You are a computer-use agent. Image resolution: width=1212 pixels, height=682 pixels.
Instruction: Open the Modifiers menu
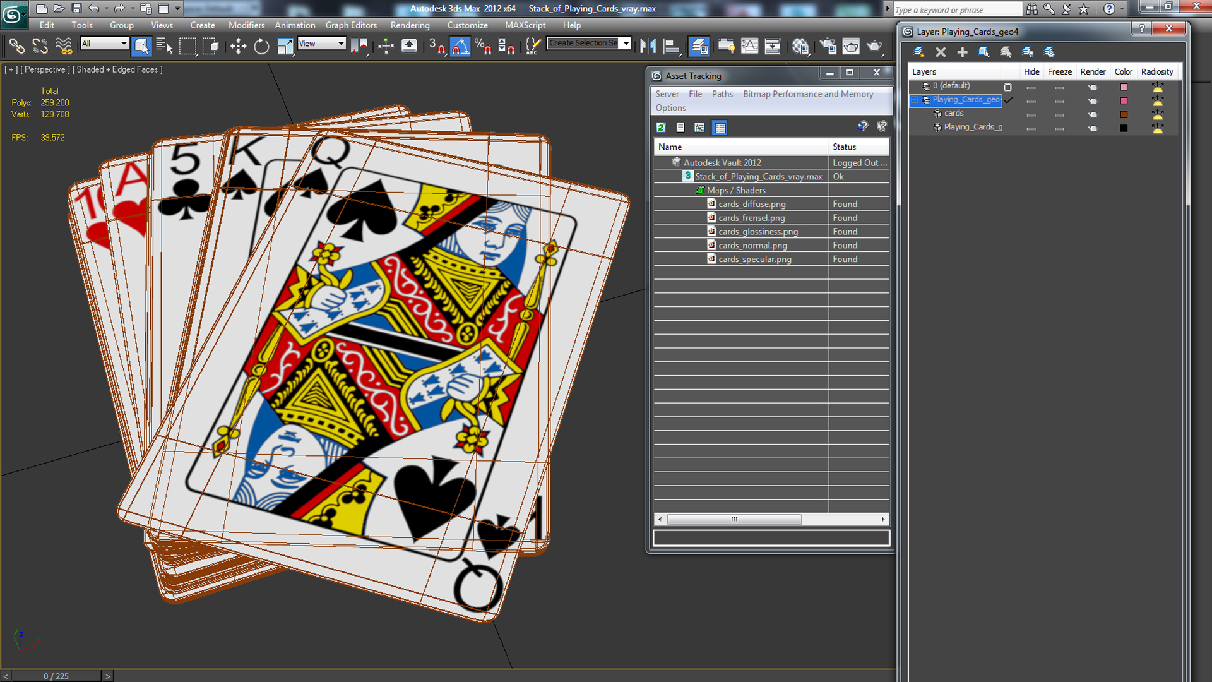click(x=246, y=25)
